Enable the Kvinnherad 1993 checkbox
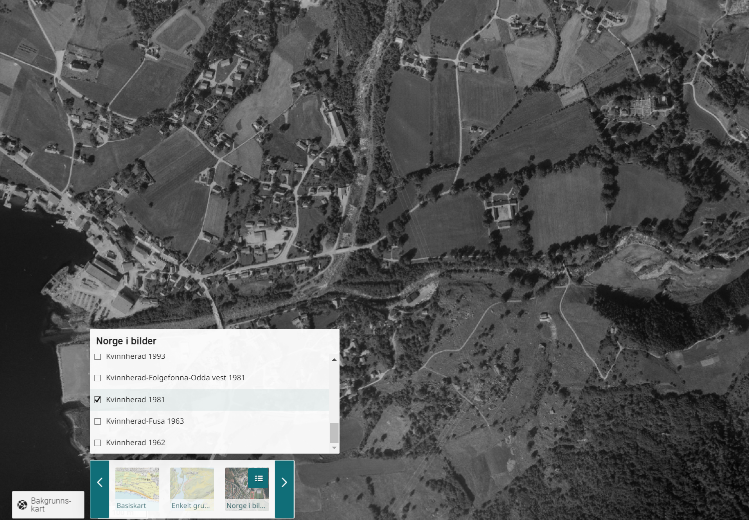This screenshot has height=520, width=749. click(x=98, y=356)
